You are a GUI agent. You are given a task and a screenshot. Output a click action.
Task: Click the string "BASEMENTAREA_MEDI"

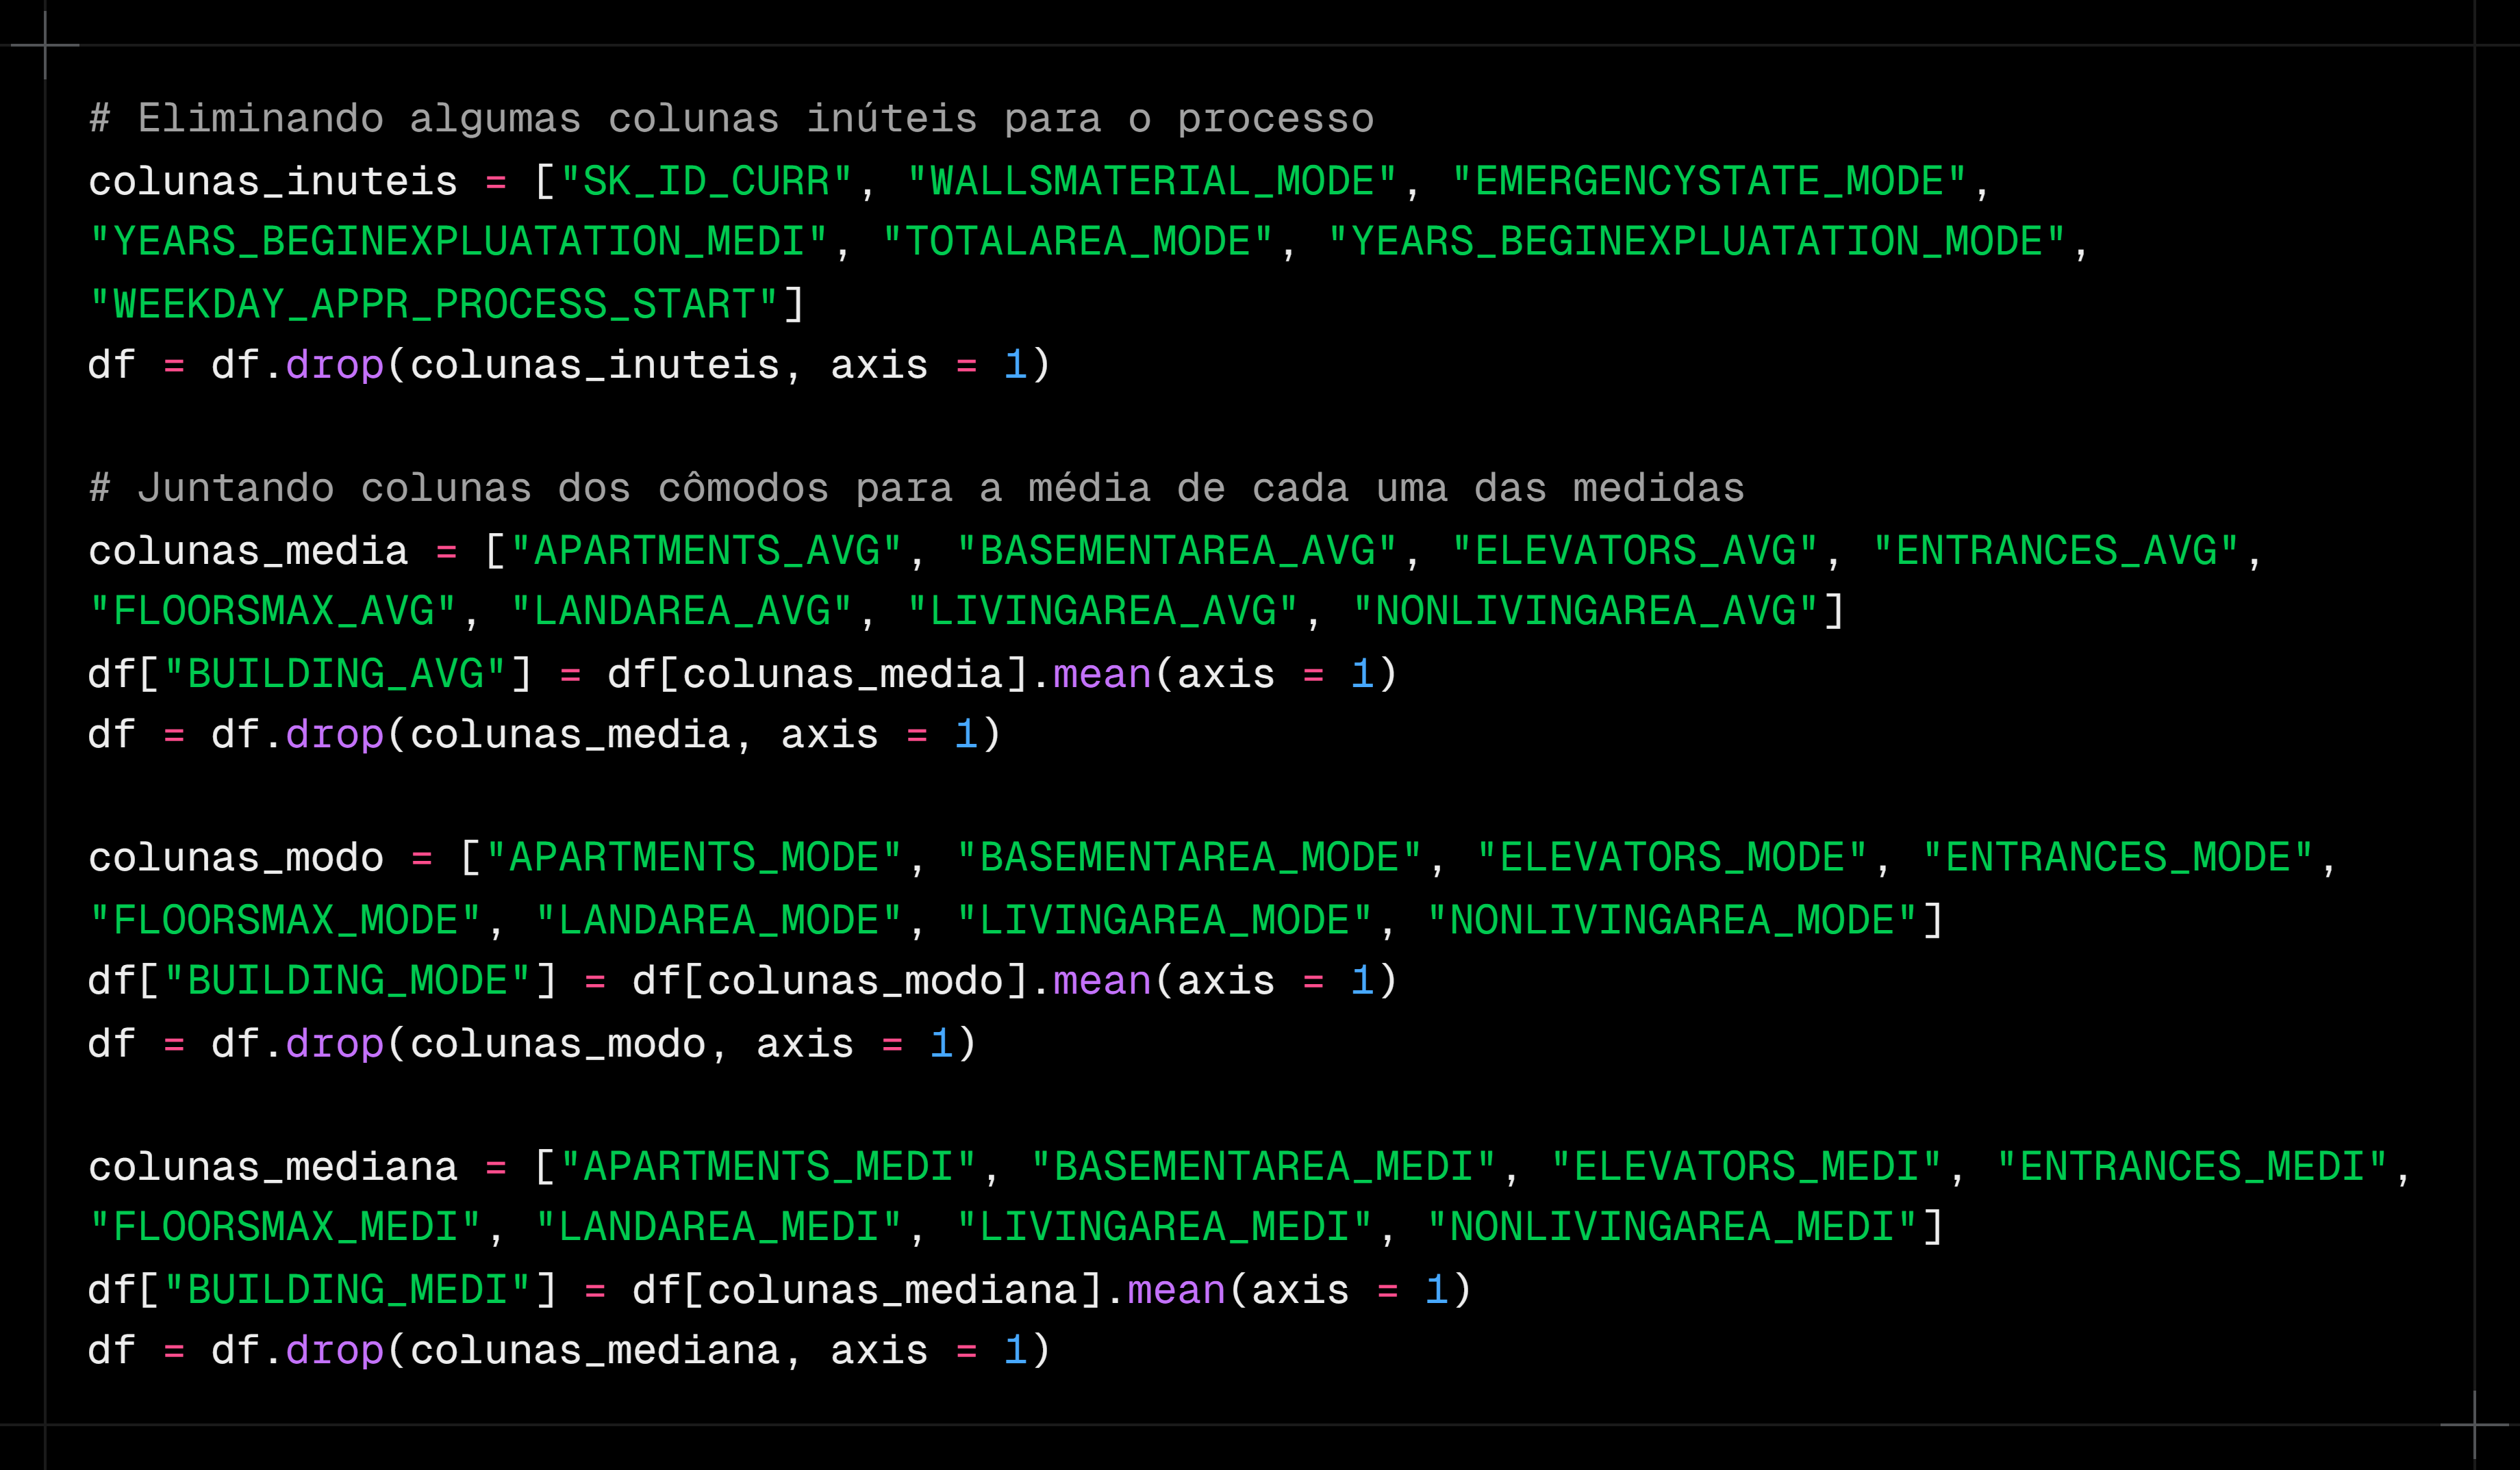[x=1264, y=1168]
